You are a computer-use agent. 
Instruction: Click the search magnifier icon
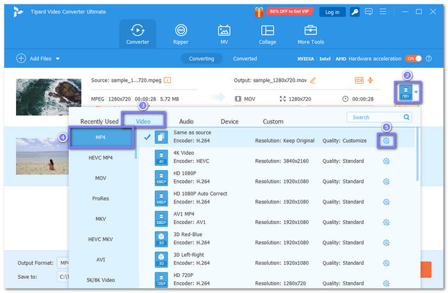click(x=406, y=117)
